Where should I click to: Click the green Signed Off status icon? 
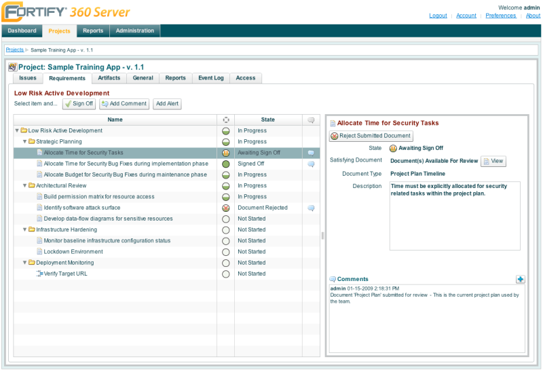click(225, 164)
